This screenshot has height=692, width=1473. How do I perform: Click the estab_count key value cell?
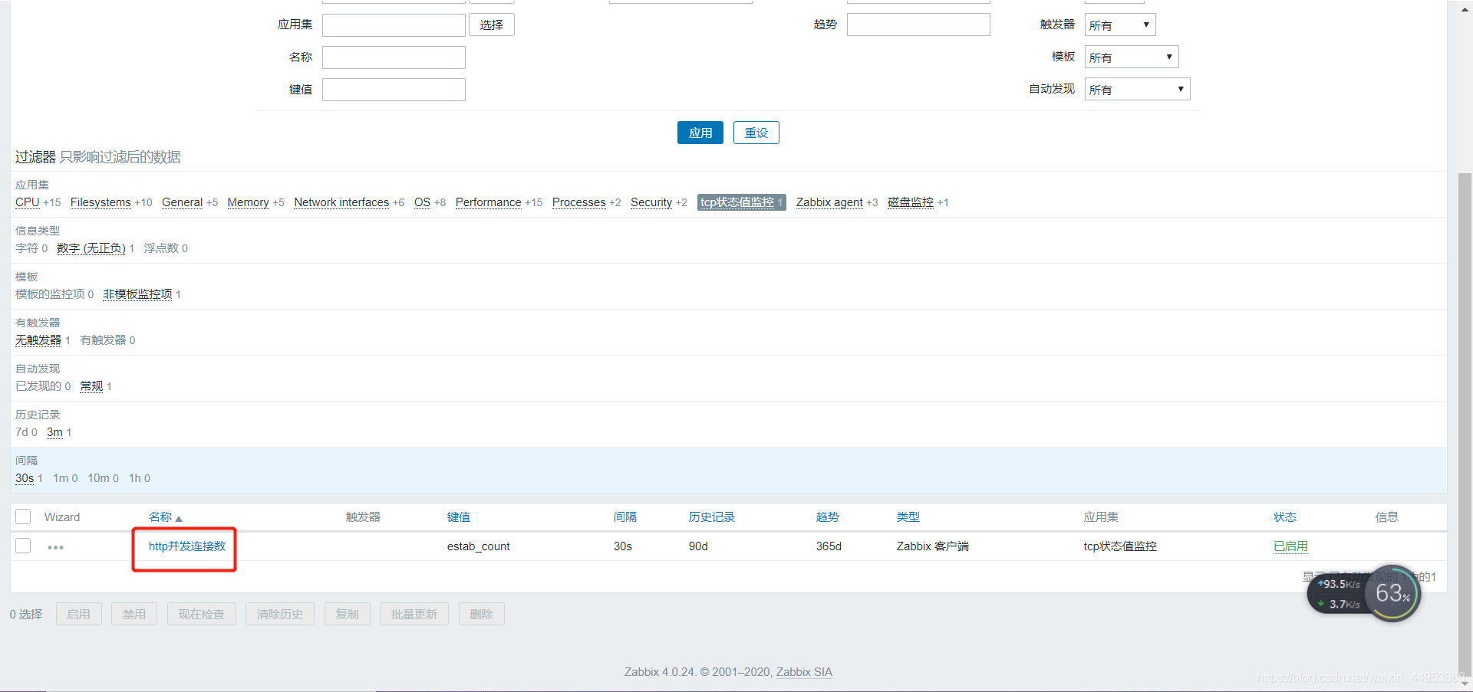click(x=479, y=546)
